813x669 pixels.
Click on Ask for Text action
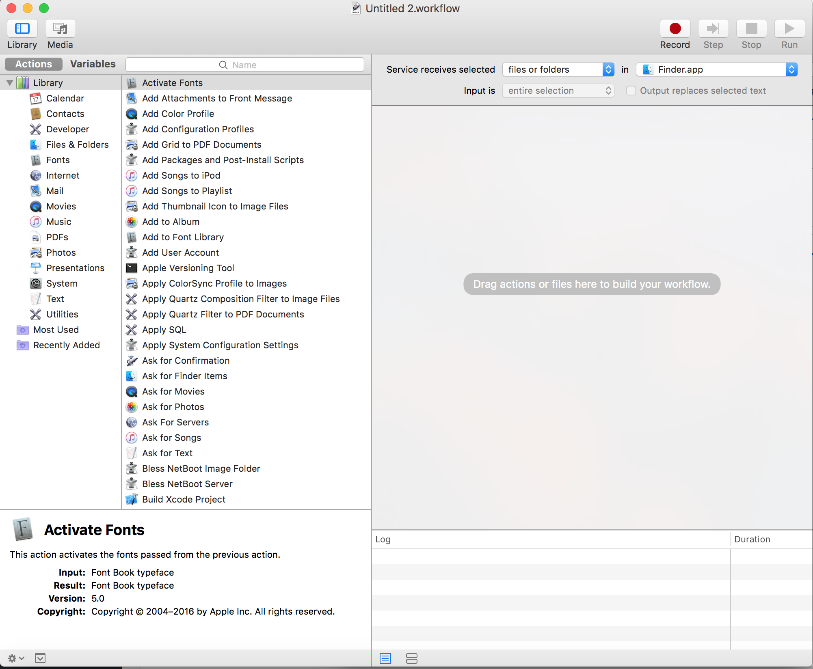[167, 453]
